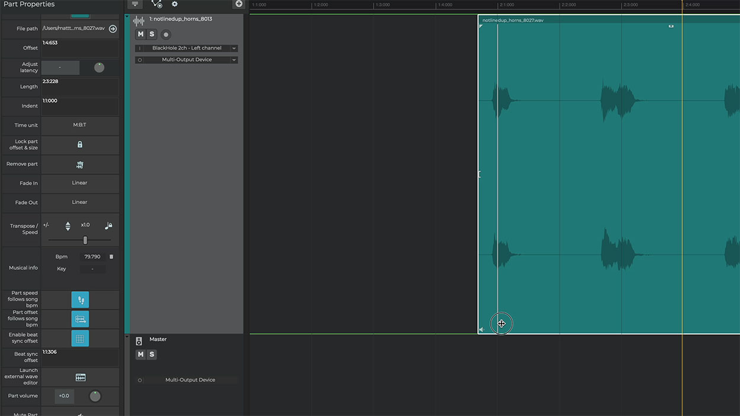740x416 pixels.
Task: Launch the external wave editor
Action: tap(80, 377)
